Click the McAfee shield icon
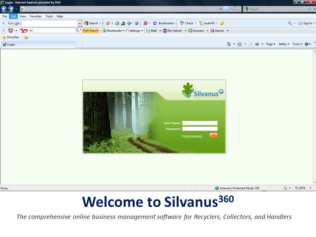This screenshot has height=237, width=316. [x=11, y=31]
